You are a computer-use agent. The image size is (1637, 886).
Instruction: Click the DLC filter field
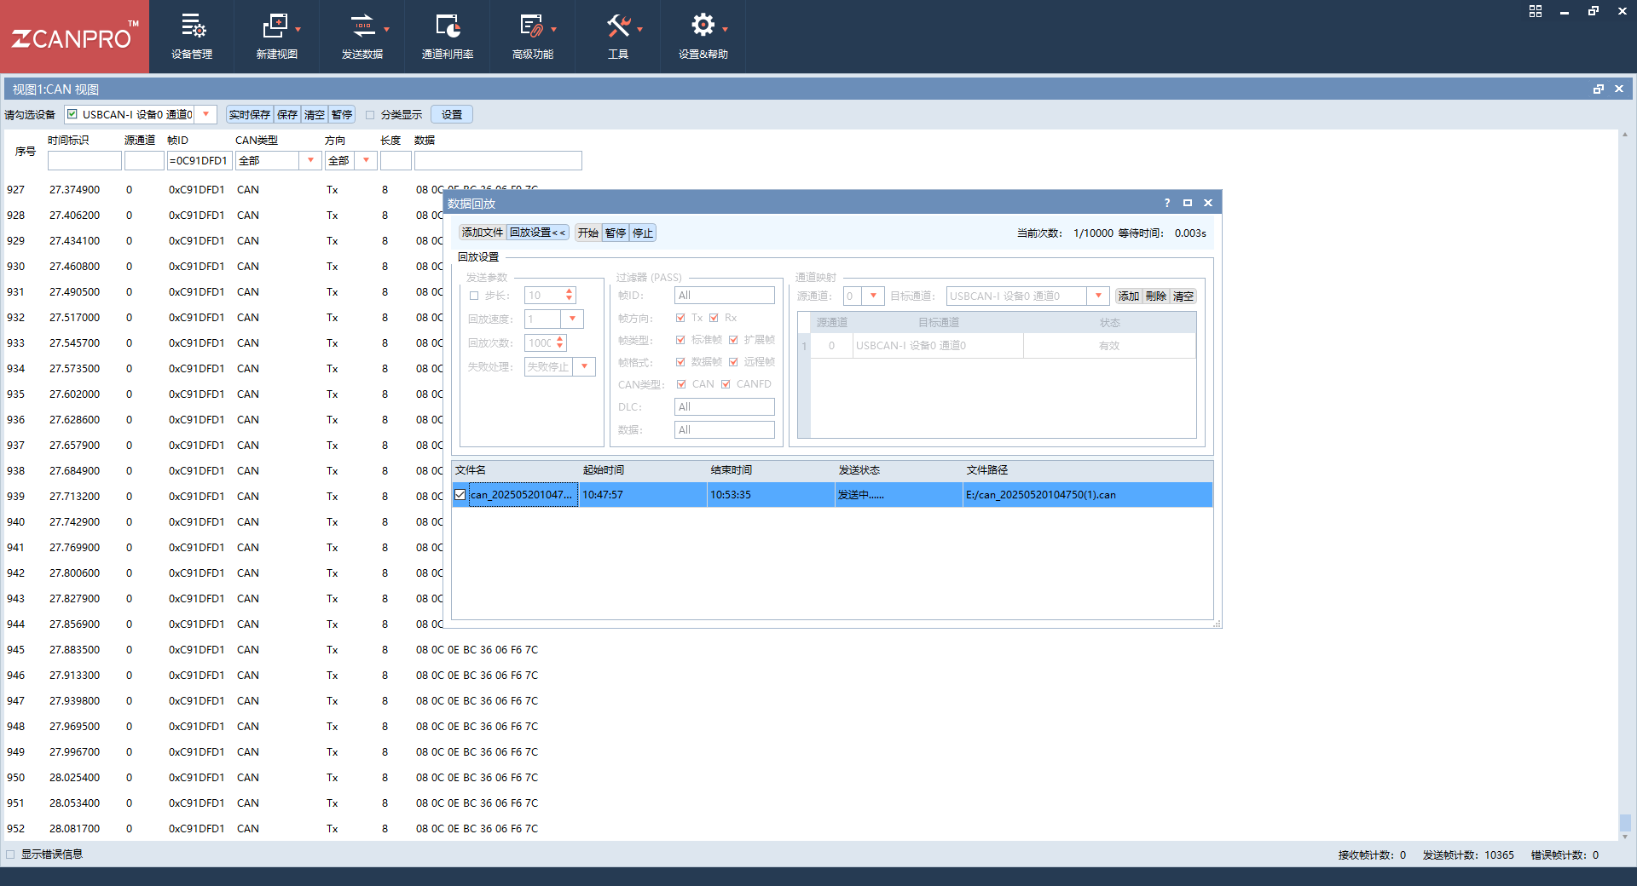[725, 407]
